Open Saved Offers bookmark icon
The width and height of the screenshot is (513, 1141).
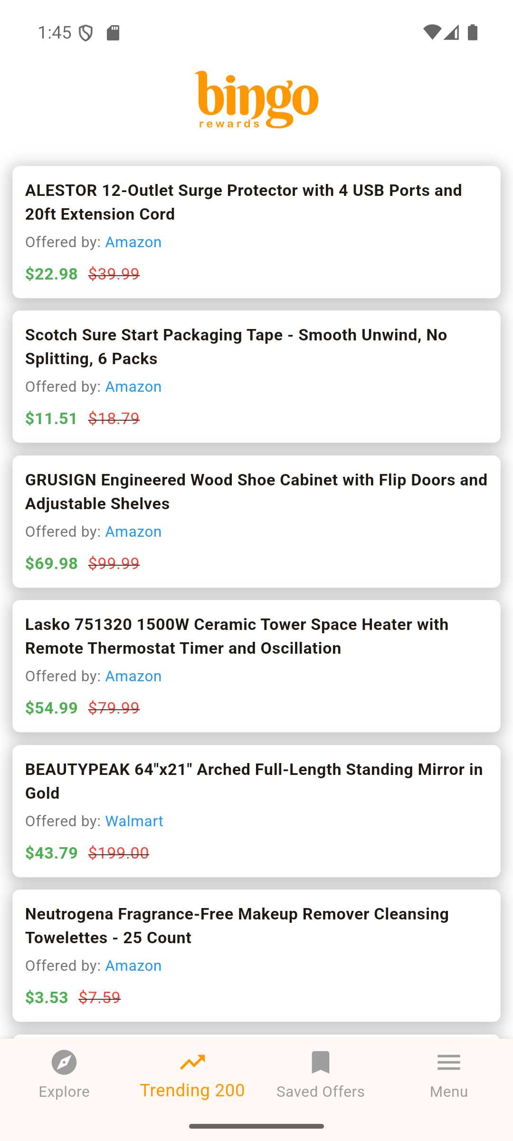tap(321, 1062)
